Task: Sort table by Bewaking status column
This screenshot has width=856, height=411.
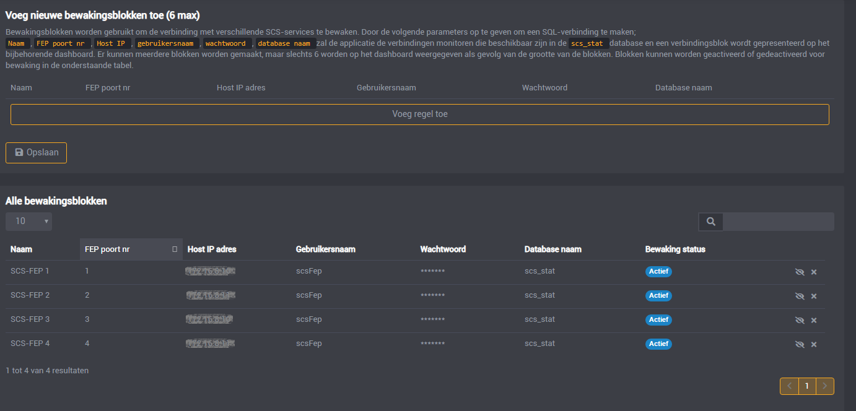Action: pos(675,249)
